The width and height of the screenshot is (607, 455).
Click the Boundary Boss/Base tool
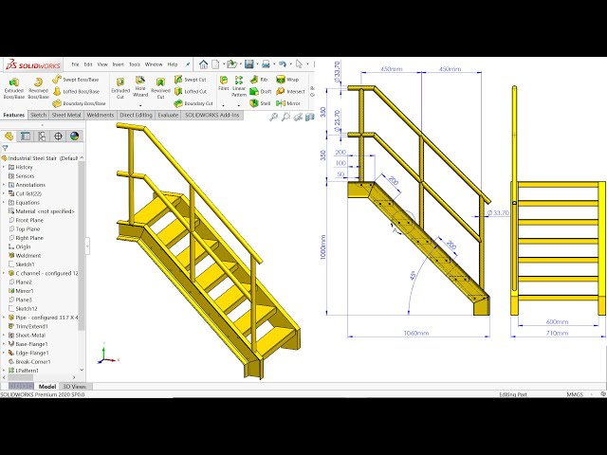(x=79, y=103)
